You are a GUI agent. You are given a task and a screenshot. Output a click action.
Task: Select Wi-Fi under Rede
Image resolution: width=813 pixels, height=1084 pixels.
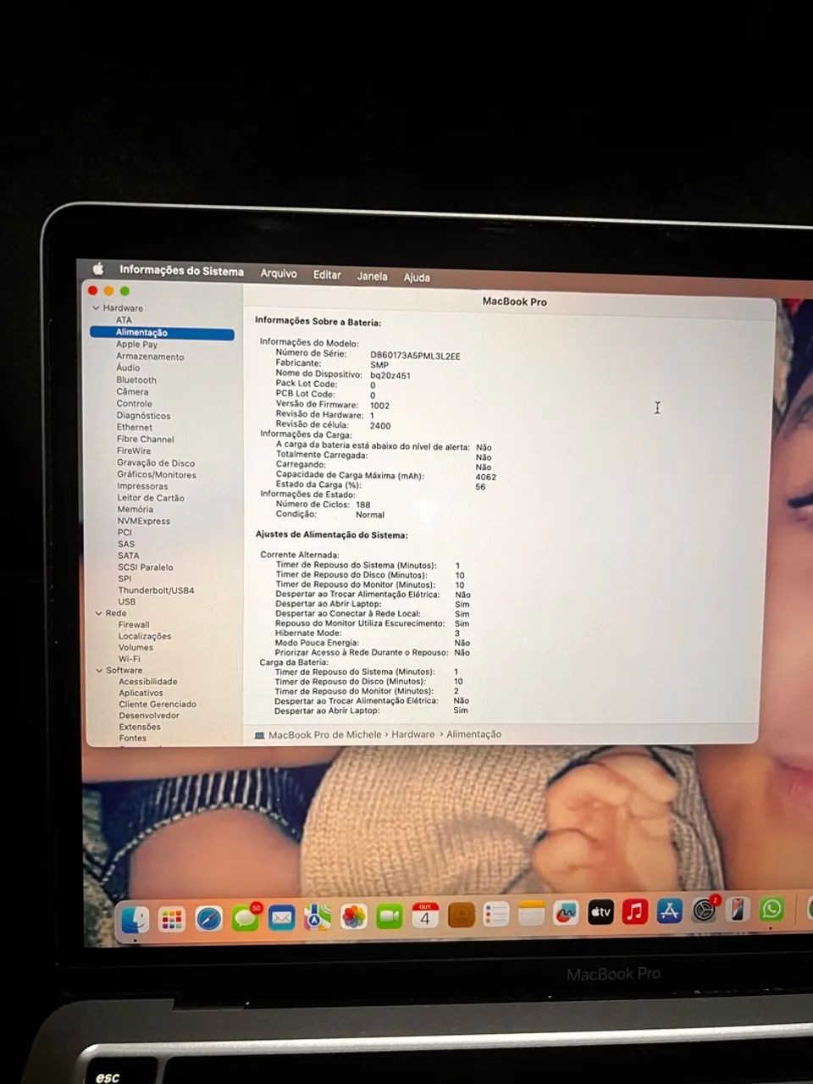130,659
